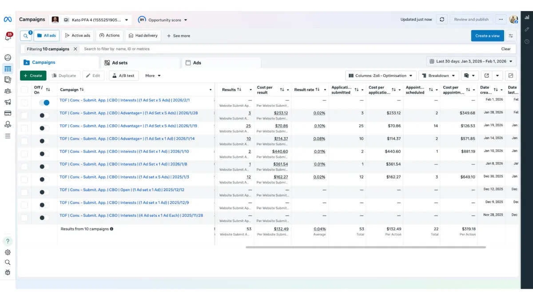Click the green Create button
Screen dimensions: 533x300
33,76
